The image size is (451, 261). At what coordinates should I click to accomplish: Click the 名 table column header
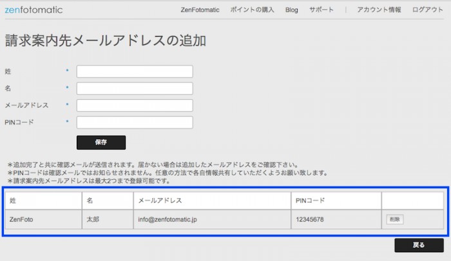(108, 201)
